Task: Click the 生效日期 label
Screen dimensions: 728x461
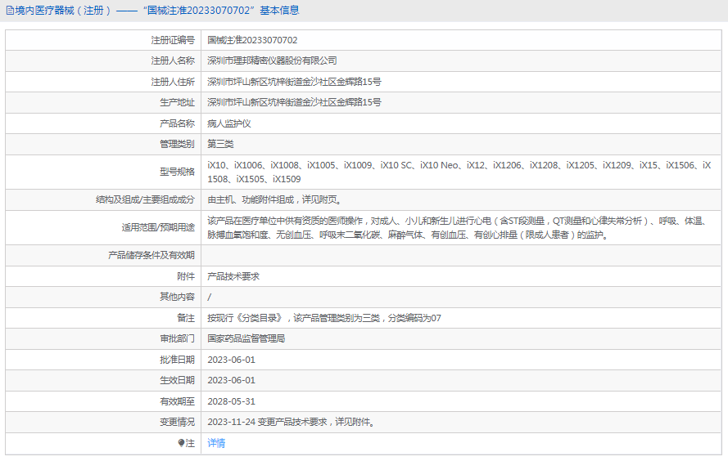Action: [178, 380]
